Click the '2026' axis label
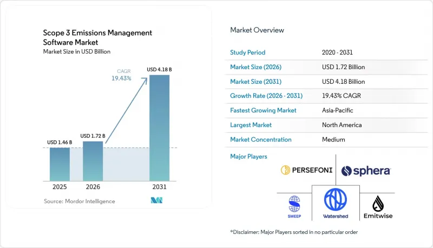Image resolution: width=433 pixels, height=248 pixels. pos(93,187)
